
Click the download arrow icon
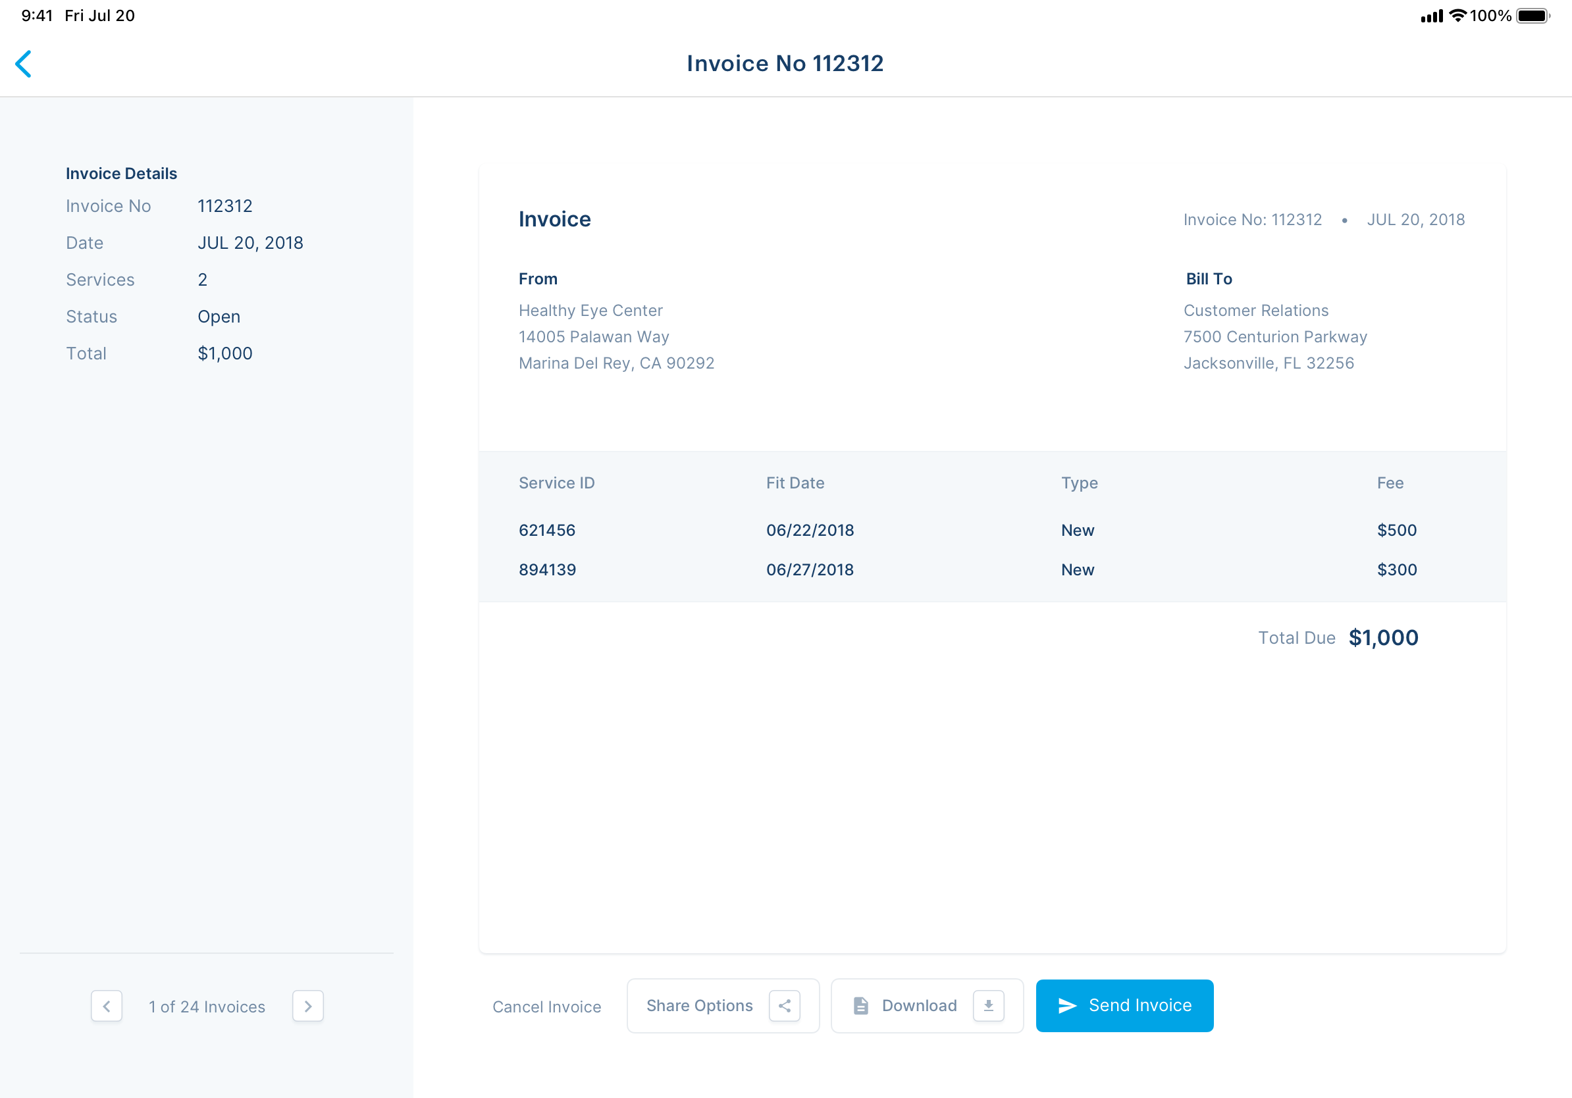[989, 1006]
